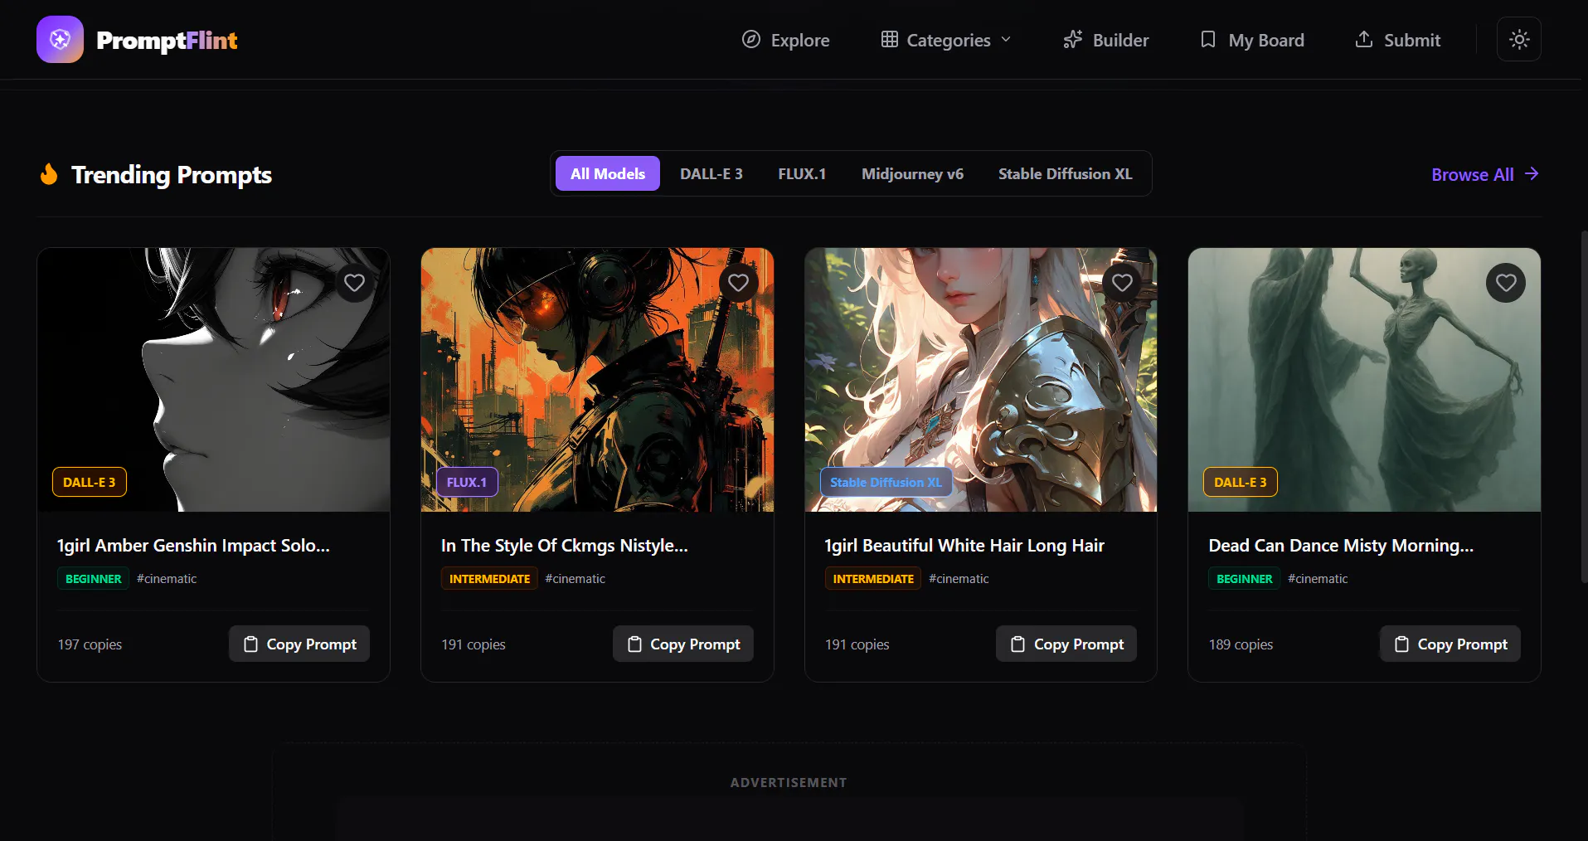Toggle light/dark theme sun button
The height and width of the screenshot is (841, 1588).
coord(1519,39)
